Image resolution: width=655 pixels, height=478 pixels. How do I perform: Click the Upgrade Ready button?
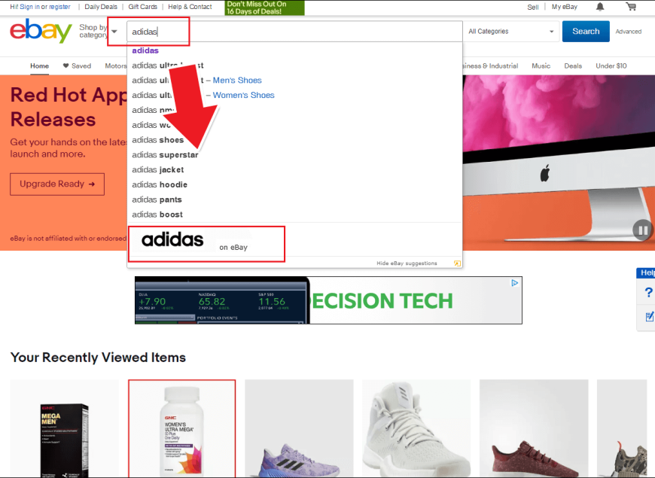click(x=57, y=184)
